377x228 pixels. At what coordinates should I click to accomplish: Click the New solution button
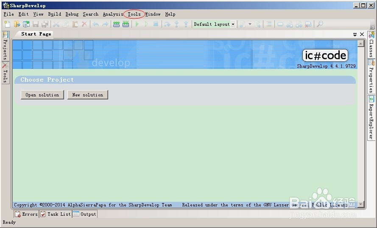(x=88, y=95)
